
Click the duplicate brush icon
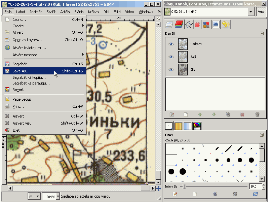pyautogui.click(x=215, y=194)
